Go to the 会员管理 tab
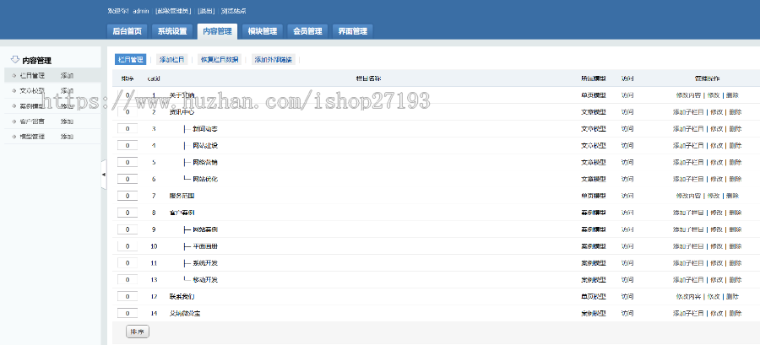This screenshot has height=345, width=760. (x=307, y=31)
